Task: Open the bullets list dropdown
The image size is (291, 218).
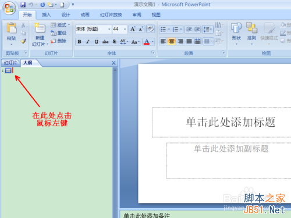Action: pos(169,30)
